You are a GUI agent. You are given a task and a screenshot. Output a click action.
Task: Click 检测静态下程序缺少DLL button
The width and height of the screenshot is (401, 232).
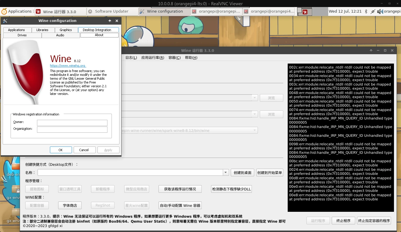coord(231,189)
